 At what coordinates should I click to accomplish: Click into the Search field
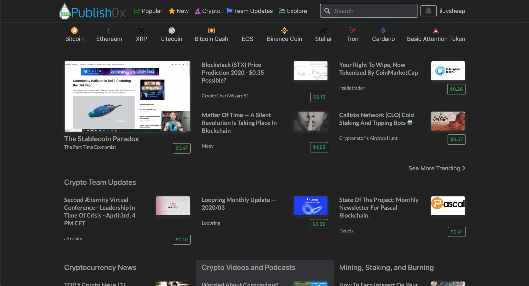(x=369, y=11)
